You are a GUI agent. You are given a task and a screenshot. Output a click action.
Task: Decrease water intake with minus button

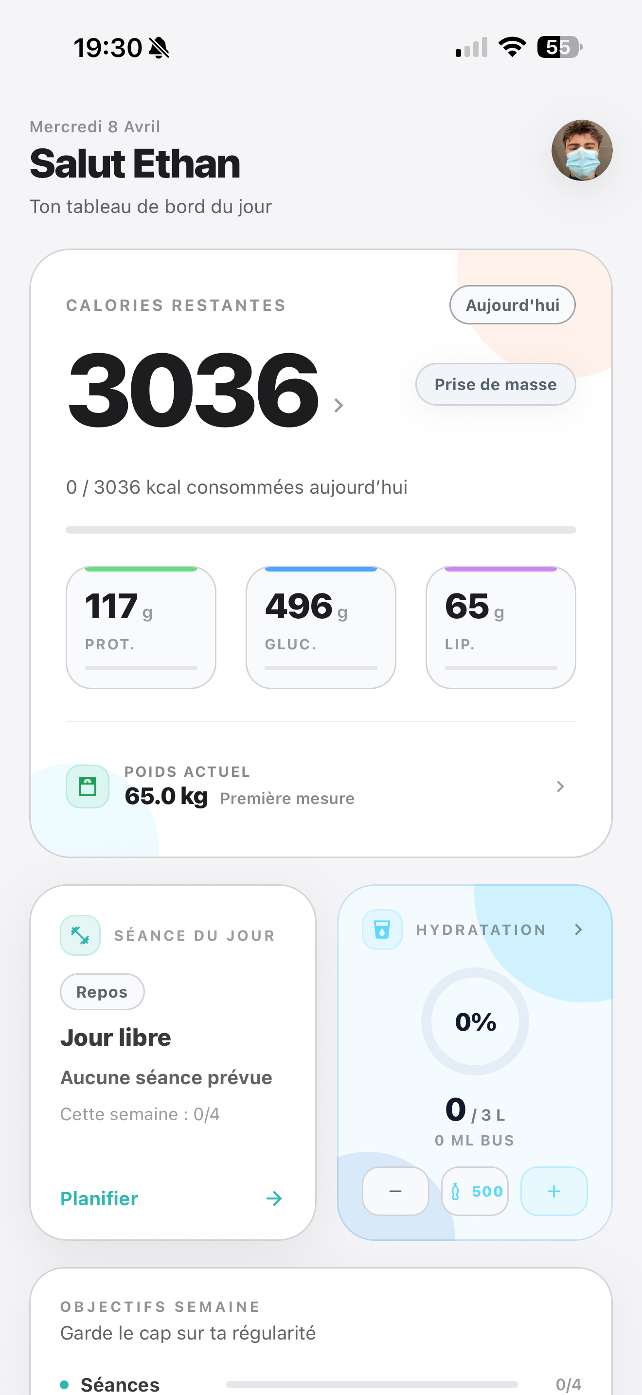coord(395,1191)
